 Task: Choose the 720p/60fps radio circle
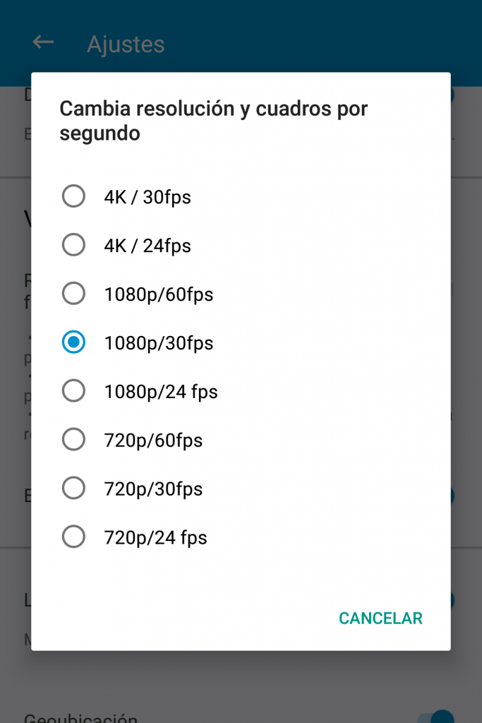(x=73, y=440)
